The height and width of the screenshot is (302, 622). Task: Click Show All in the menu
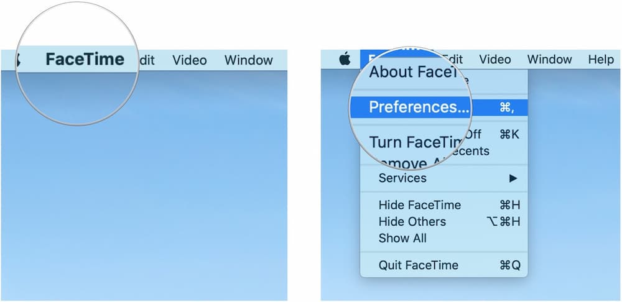click(402, 238)
